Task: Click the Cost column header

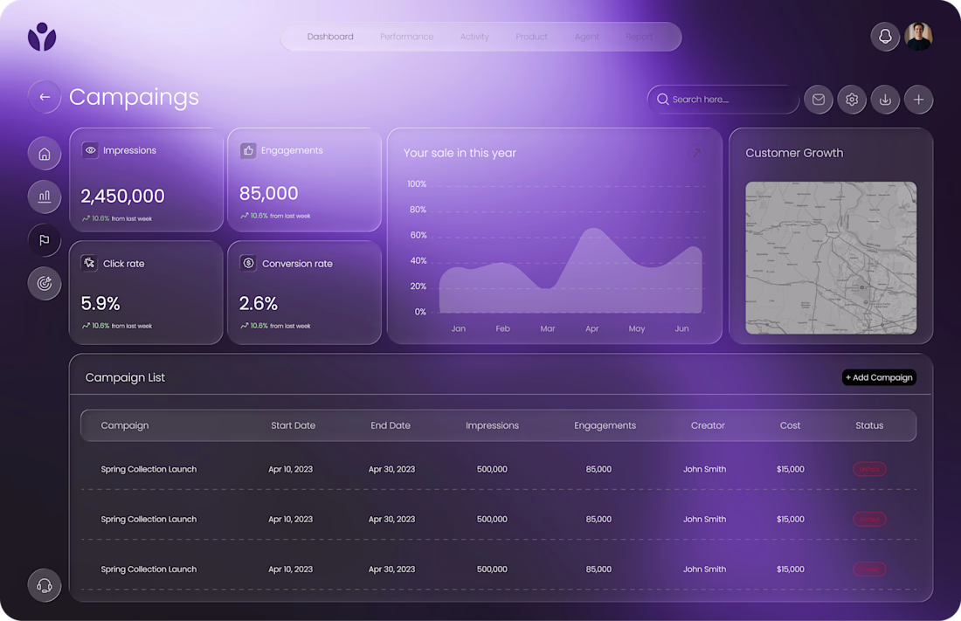Action: click(x=790, y=425)
